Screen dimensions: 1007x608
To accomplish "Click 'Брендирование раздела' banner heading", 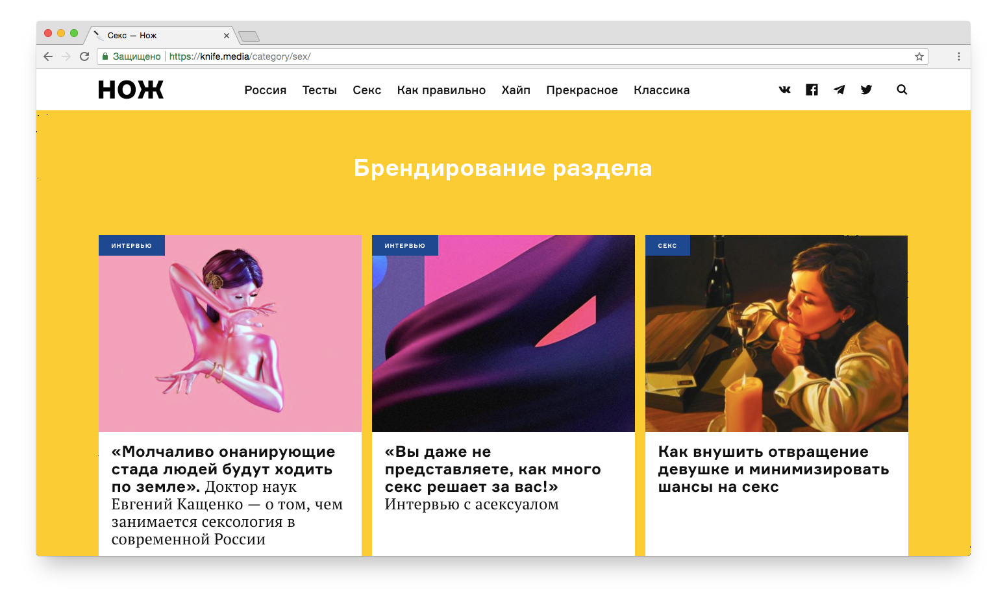I will [503, 168].
